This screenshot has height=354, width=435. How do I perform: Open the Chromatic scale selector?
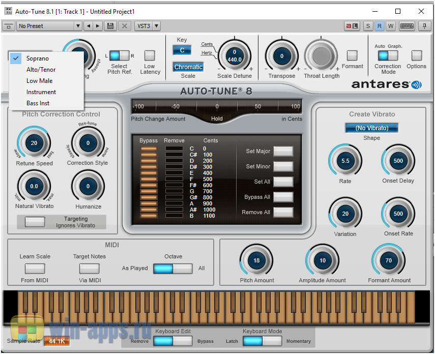tap(188, 67)
